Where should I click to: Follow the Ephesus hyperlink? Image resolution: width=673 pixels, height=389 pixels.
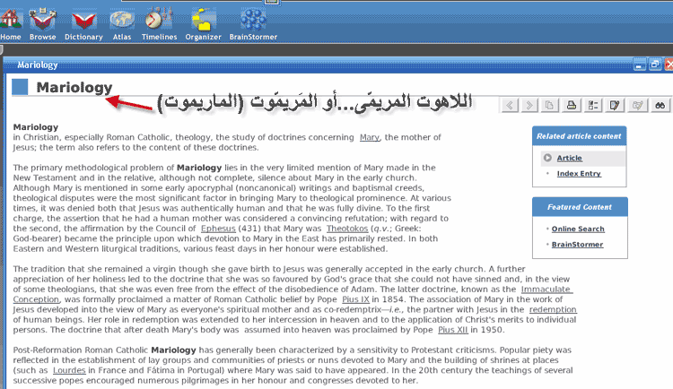click(x=218, y=229)
